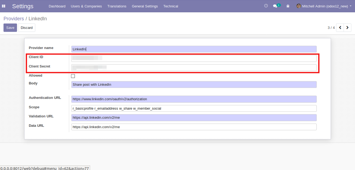Open Mitchell Admin user dropdown

(x=324, y=6)
